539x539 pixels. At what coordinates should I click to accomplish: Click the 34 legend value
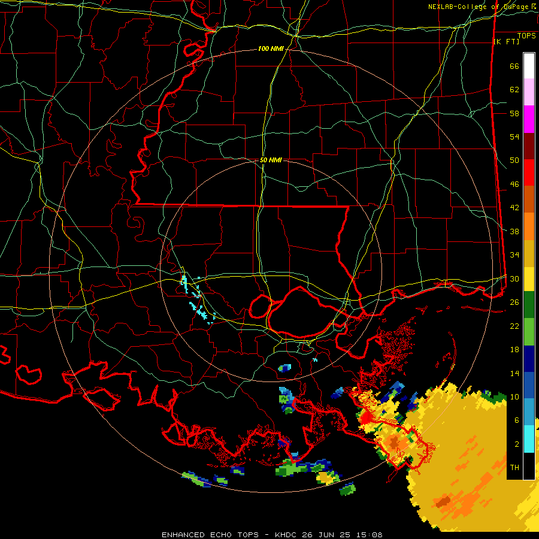(514, 255)
